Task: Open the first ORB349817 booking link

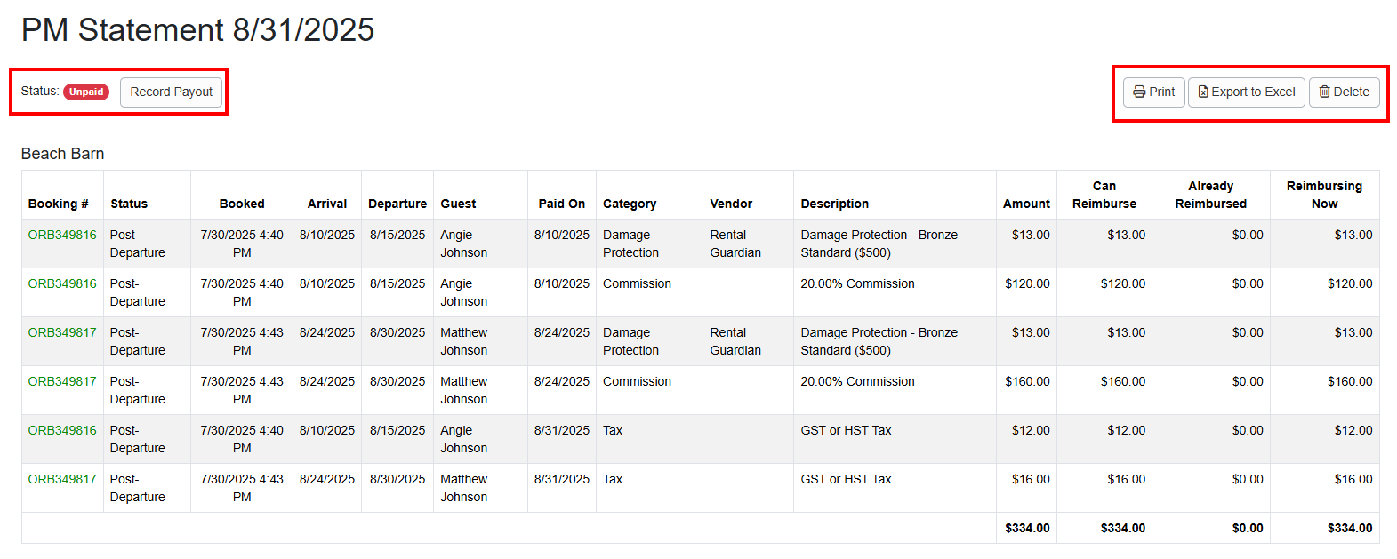Action: (62, 332)
